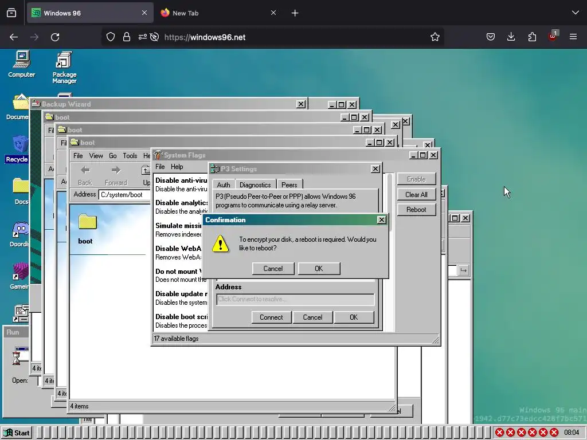Open the Docs folder on desktop

(x=21, y=191)
